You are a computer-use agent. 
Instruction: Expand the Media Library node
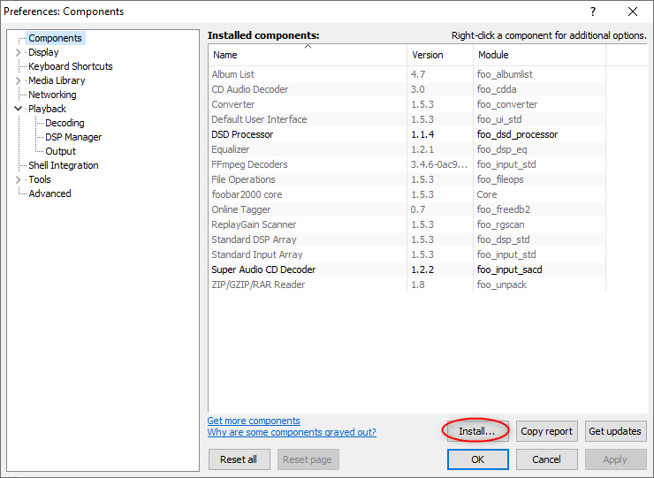tap(18, 80)
